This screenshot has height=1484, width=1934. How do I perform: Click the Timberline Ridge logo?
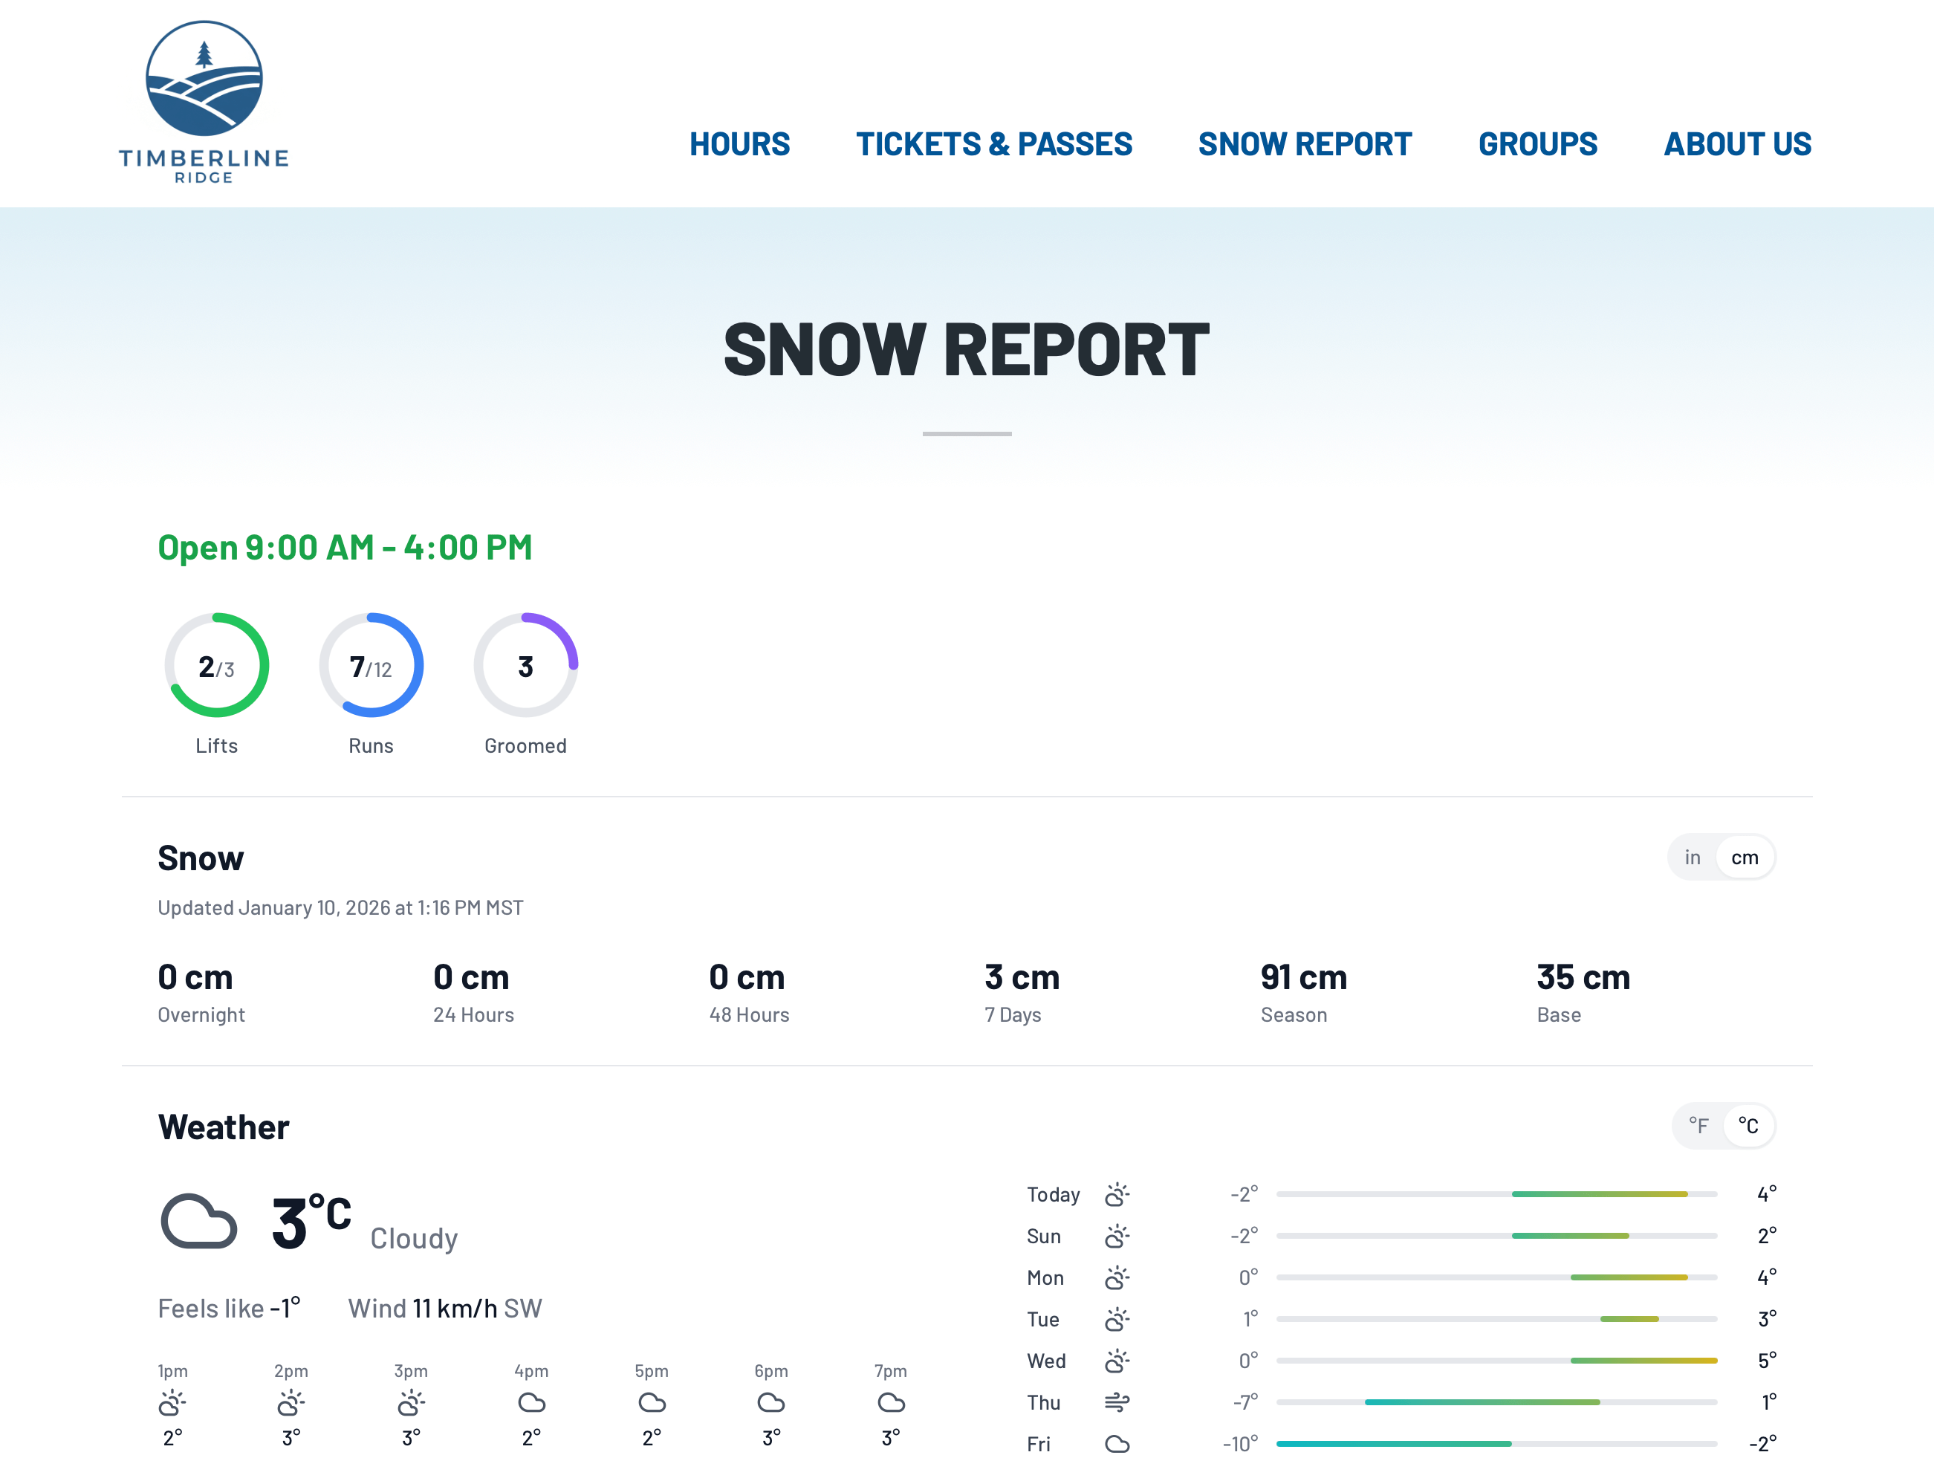(x=204, y=102)
